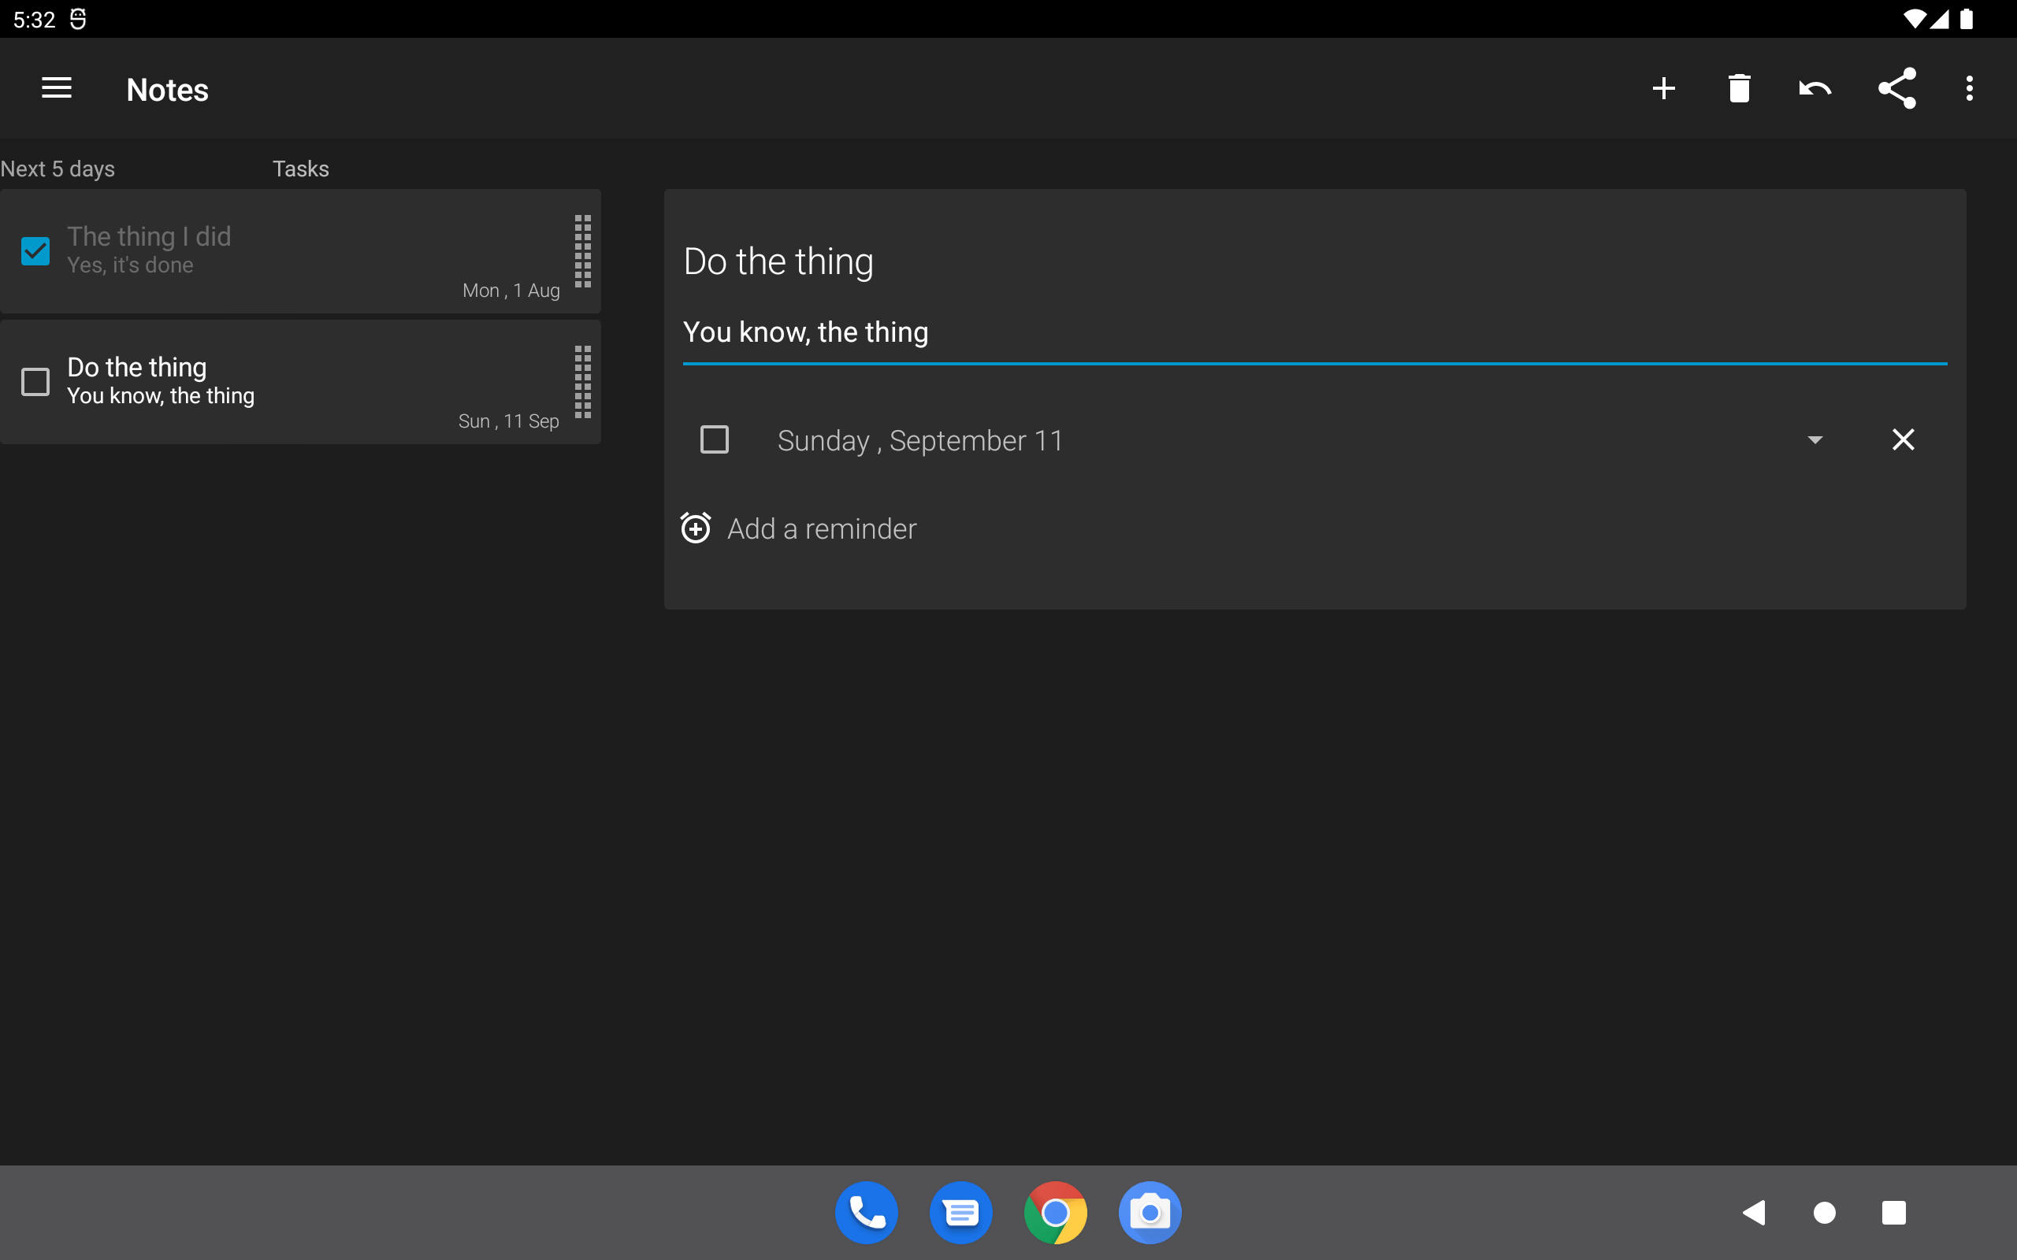Launch Chrome from the dock

coord(1055,1213)
